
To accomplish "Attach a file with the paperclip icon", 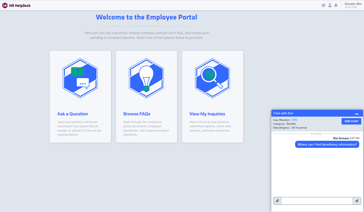I will point(277,201).
